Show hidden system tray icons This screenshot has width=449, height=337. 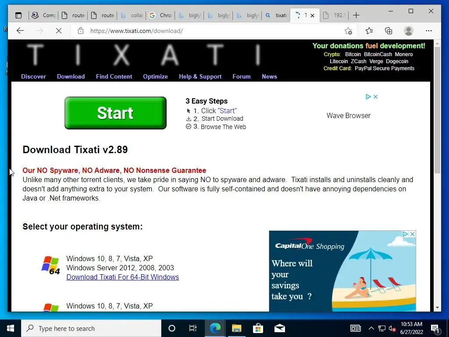point(371,328)
